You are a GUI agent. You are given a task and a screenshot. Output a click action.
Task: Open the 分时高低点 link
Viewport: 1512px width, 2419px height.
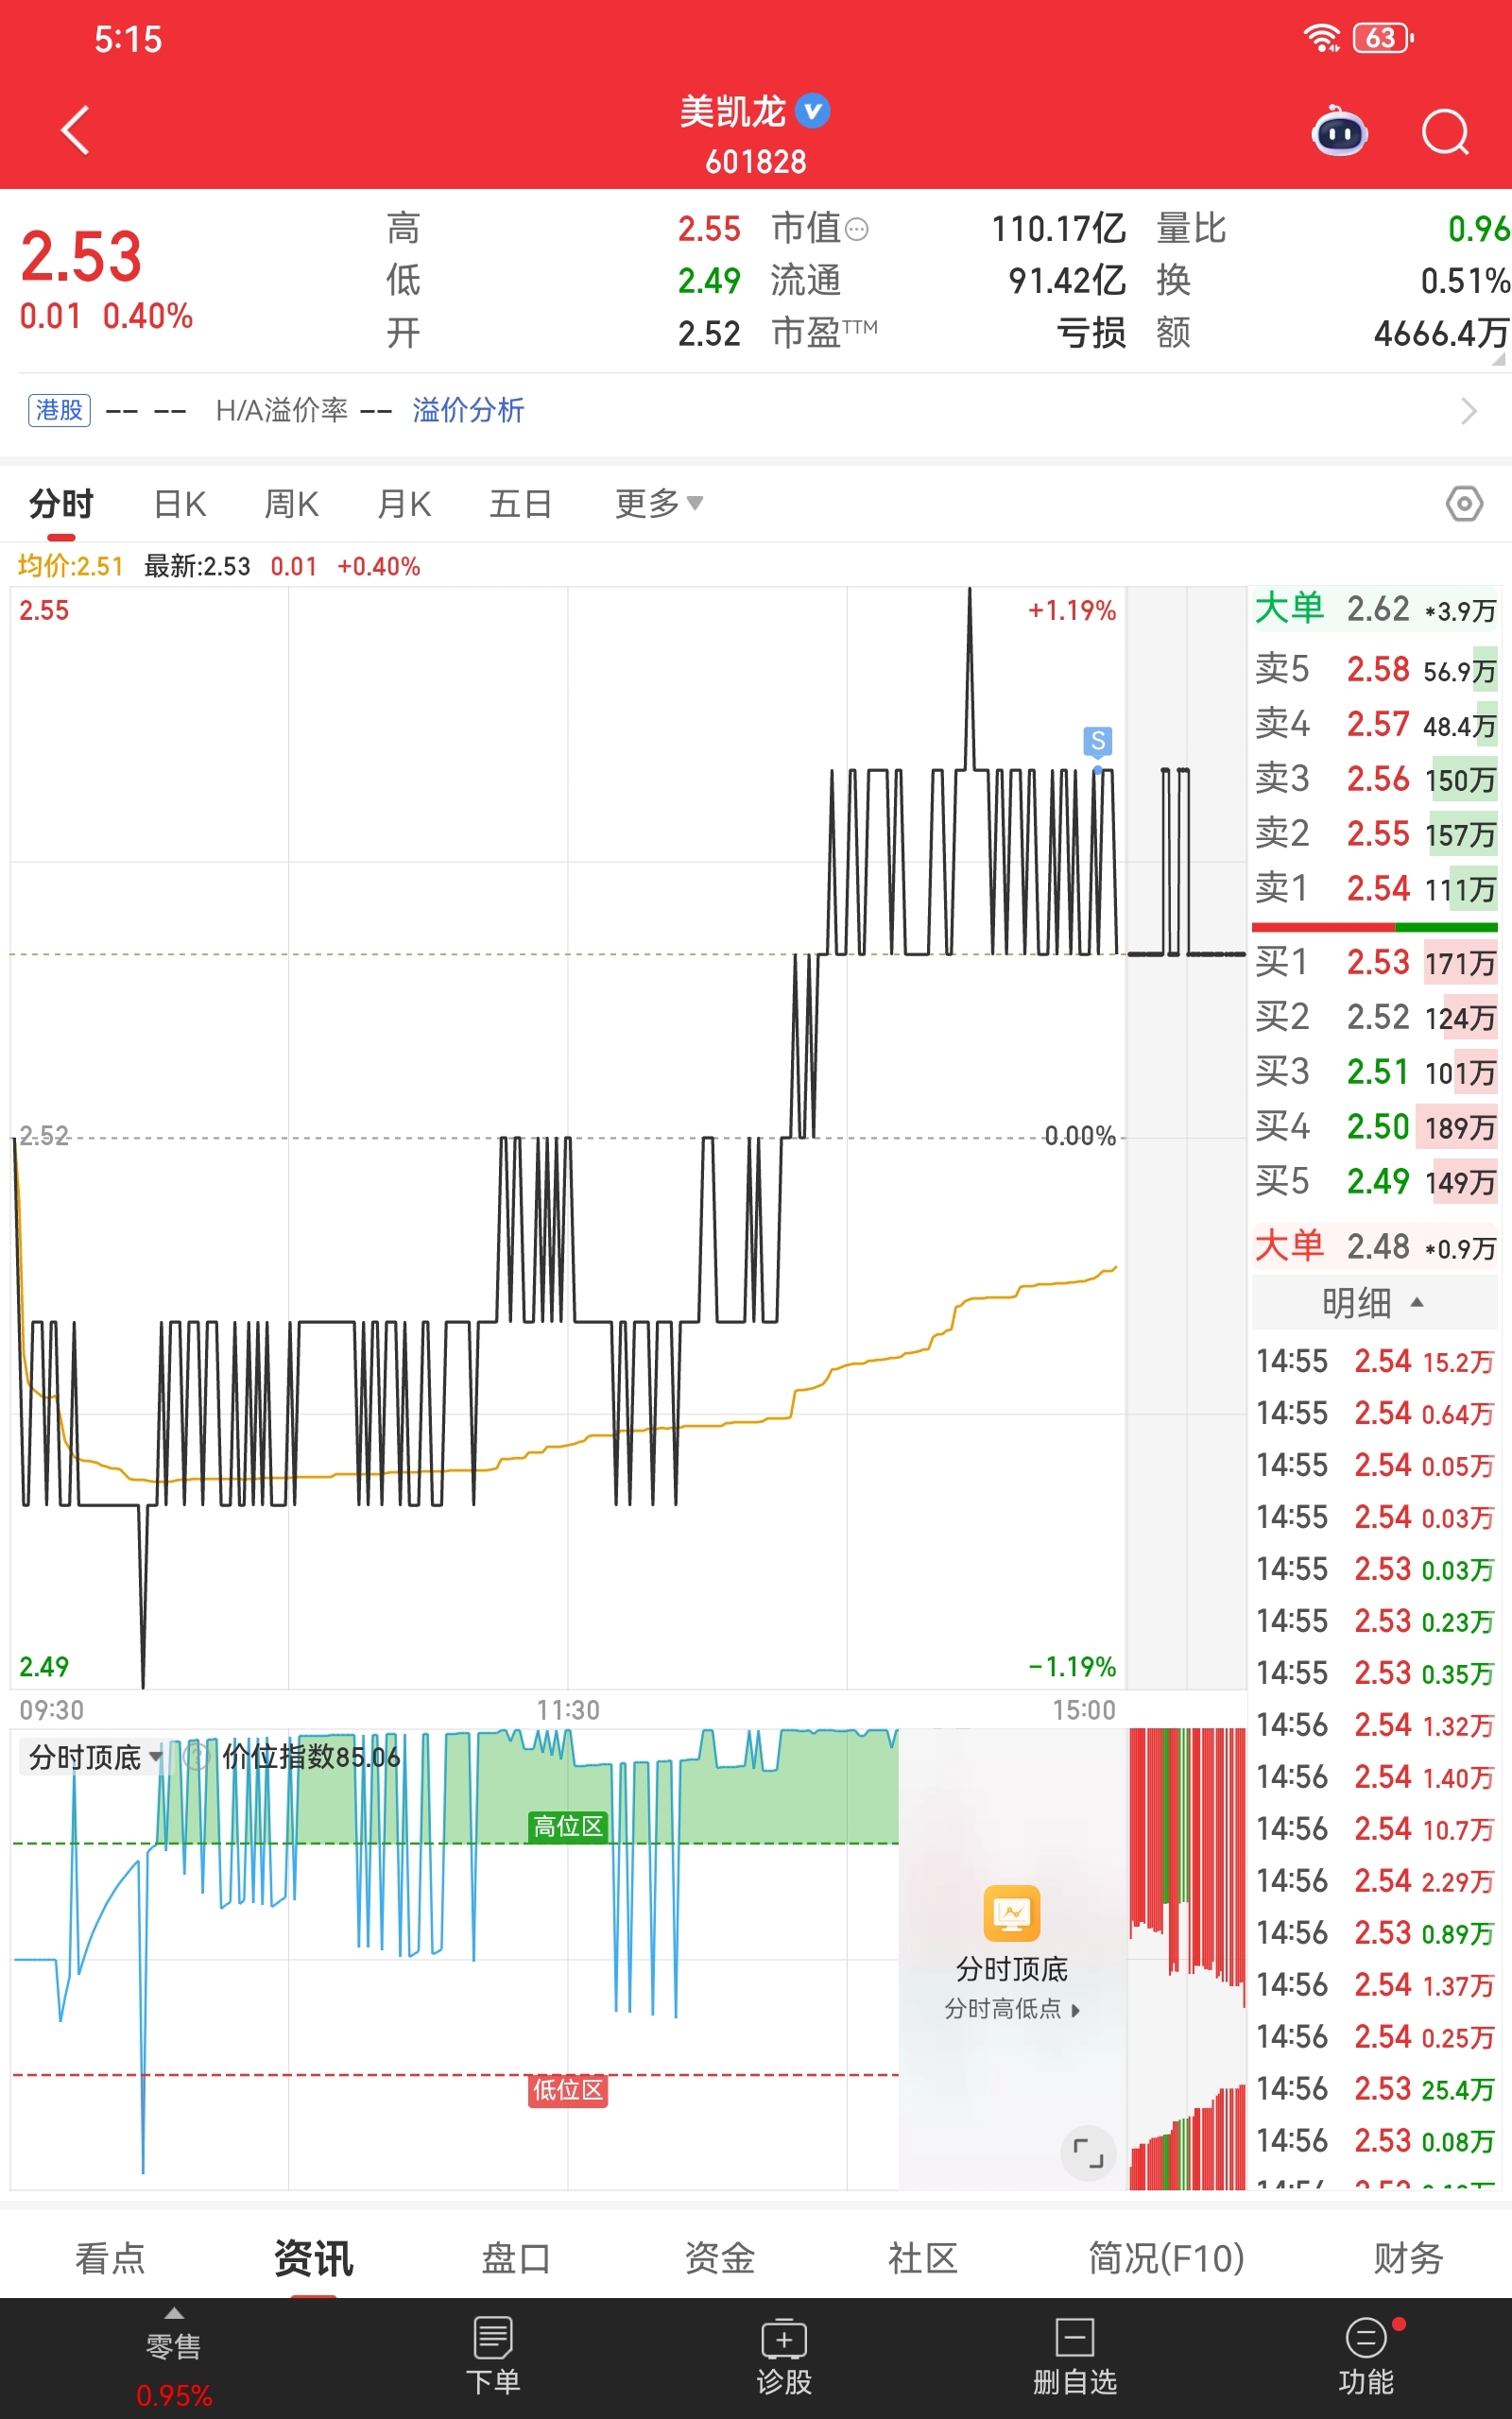pos(1012,2008)
